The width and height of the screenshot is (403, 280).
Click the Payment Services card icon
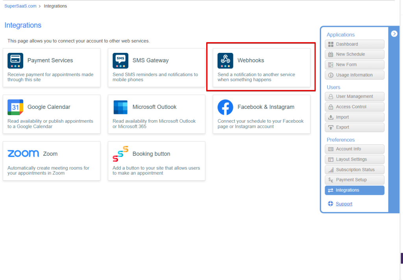15,60
